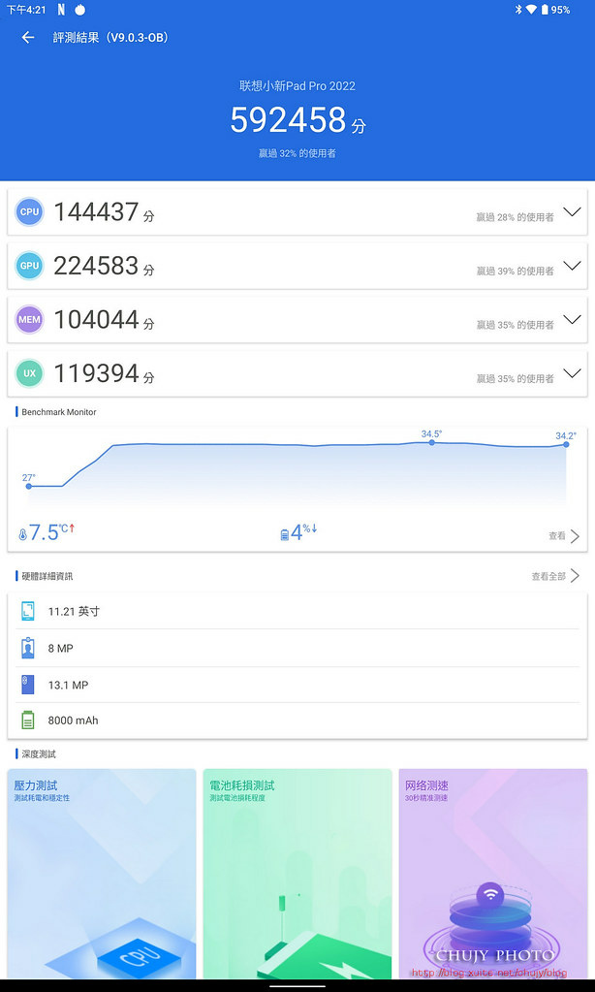Viewport: 595px width, 992px height.
Task: Tap the rear camera icon beside 13.1 MP
Action: pyautogui.click(x=28, y=685)
